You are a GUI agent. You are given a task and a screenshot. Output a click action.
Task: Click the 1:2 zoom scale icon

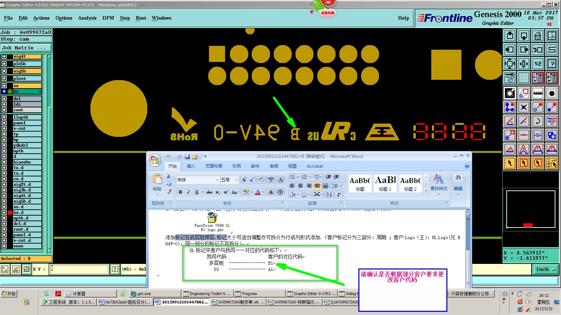pos(538,64)
